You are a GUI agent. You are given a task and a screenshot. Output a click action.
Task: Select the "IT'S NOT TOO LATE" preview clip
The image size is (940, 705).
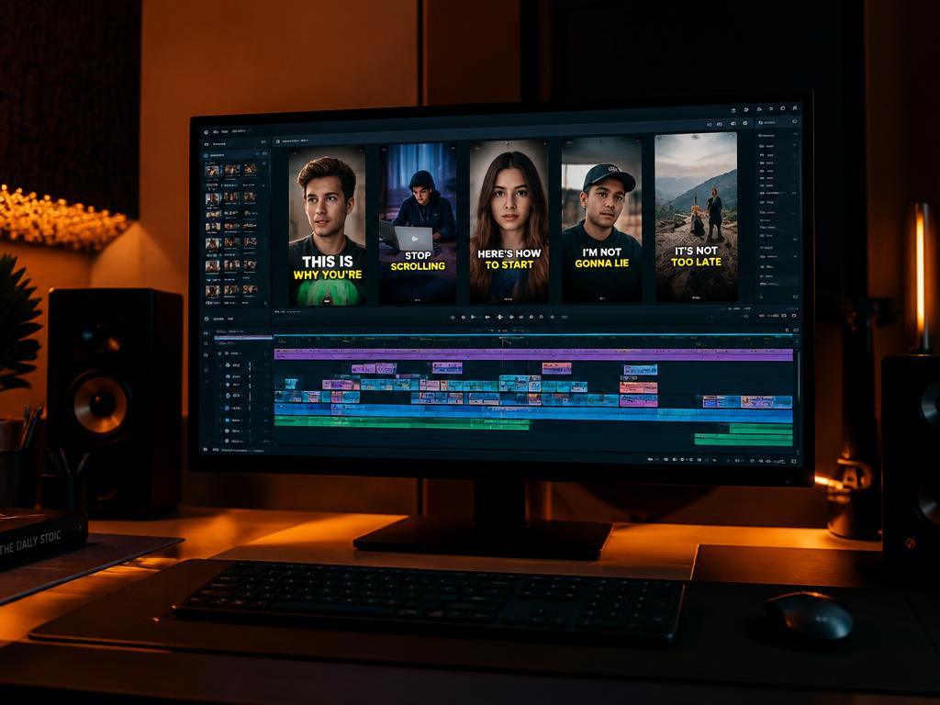click(x=696, y=217)
